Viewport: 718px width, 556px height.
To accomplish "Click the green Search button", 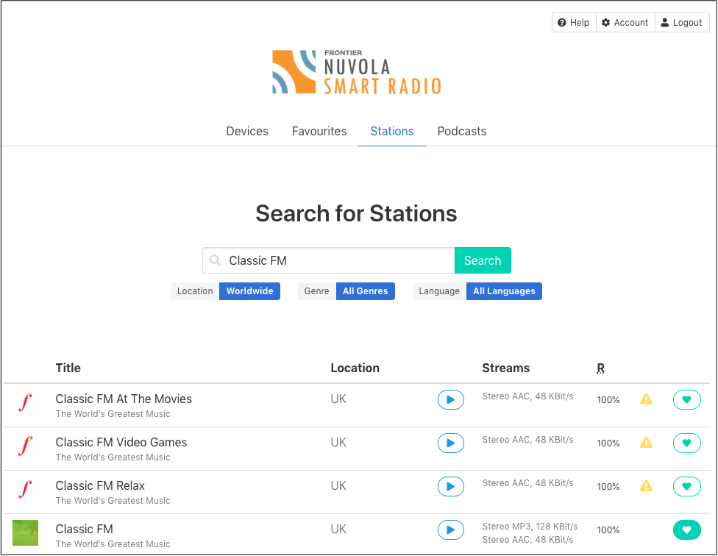I will pos(483,260).
